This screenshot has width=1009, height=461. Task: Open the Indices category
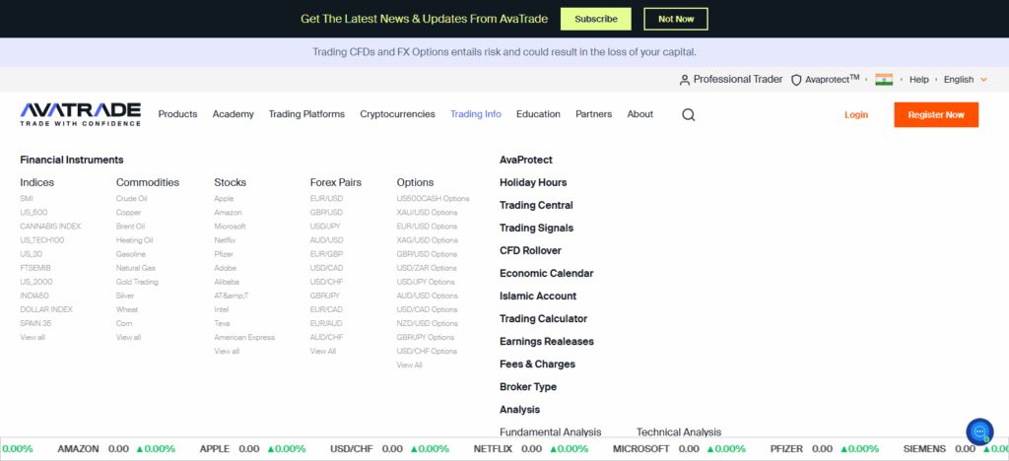pyautogui.click(x=36, y=182)
